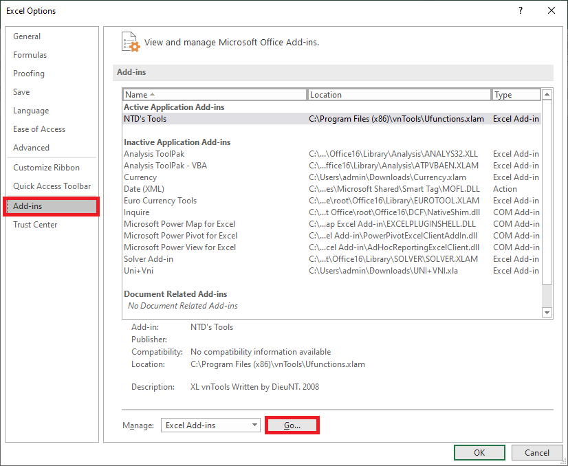Open the Manage type dropdown
This screenshot has height=466, width=568.
click(210, 425)
